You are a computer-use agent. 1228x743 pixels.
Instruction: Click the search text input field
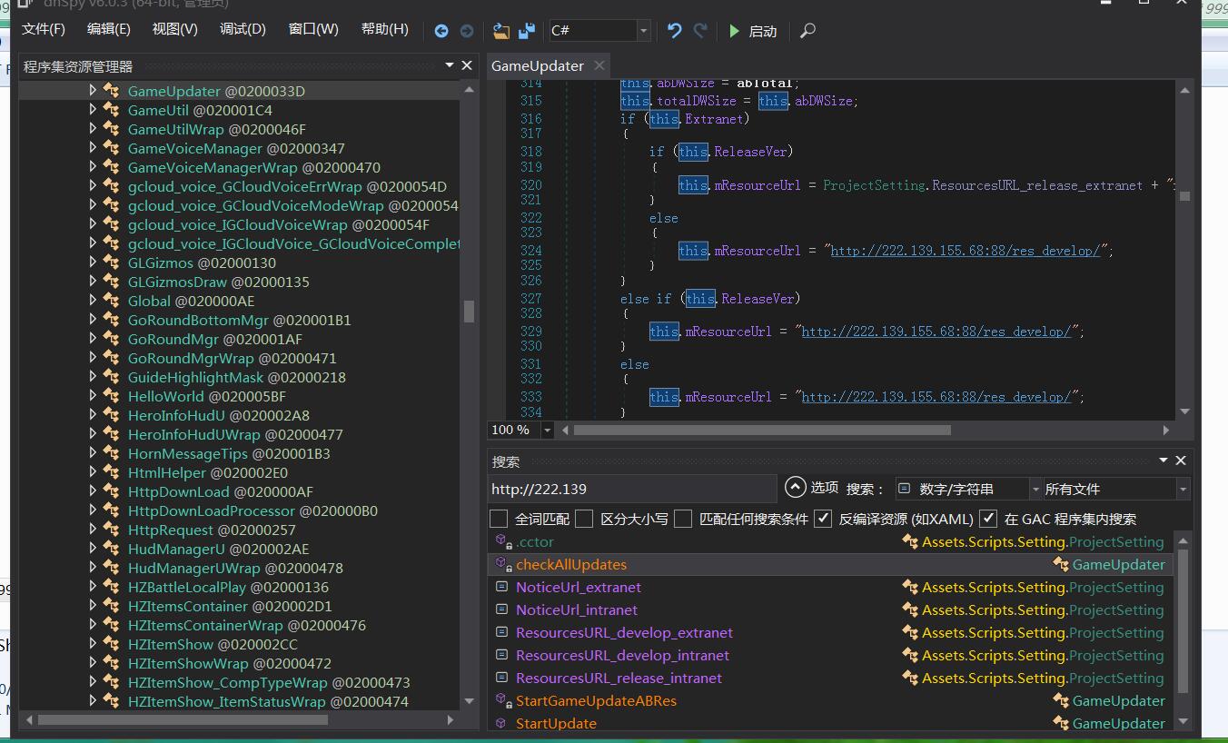(x=630, y=489)
